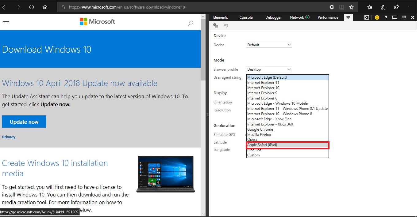Refresh the page with the reload icon
Viewport: 420px width, 217px height.
click(32, 7)
